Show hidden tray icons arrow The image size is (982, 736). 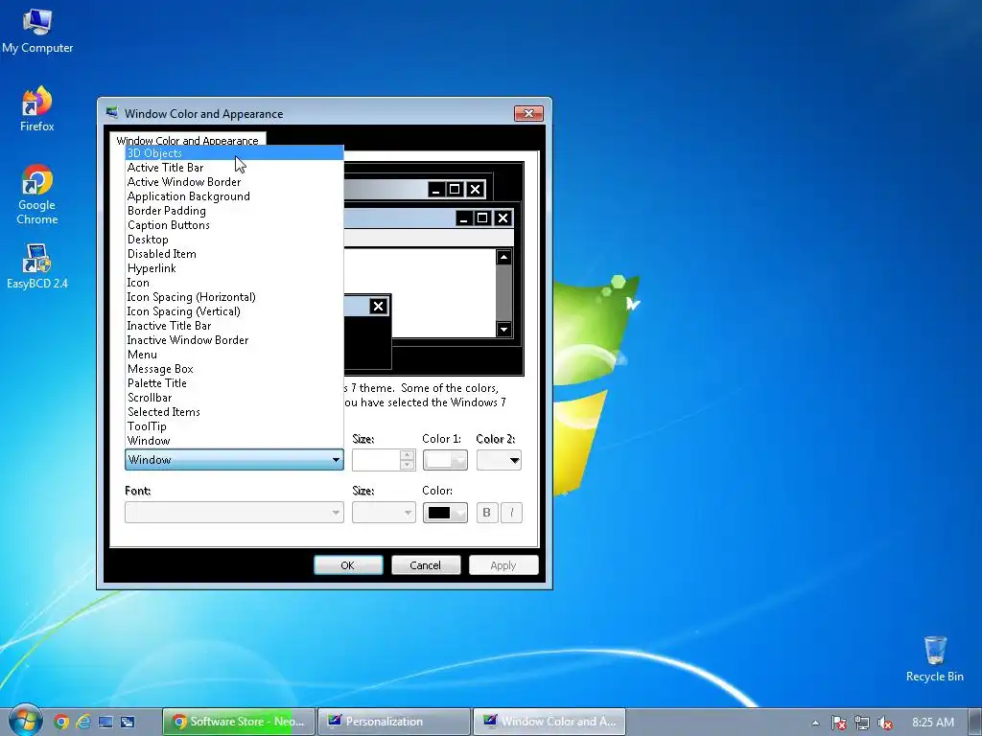click(815, 723)
